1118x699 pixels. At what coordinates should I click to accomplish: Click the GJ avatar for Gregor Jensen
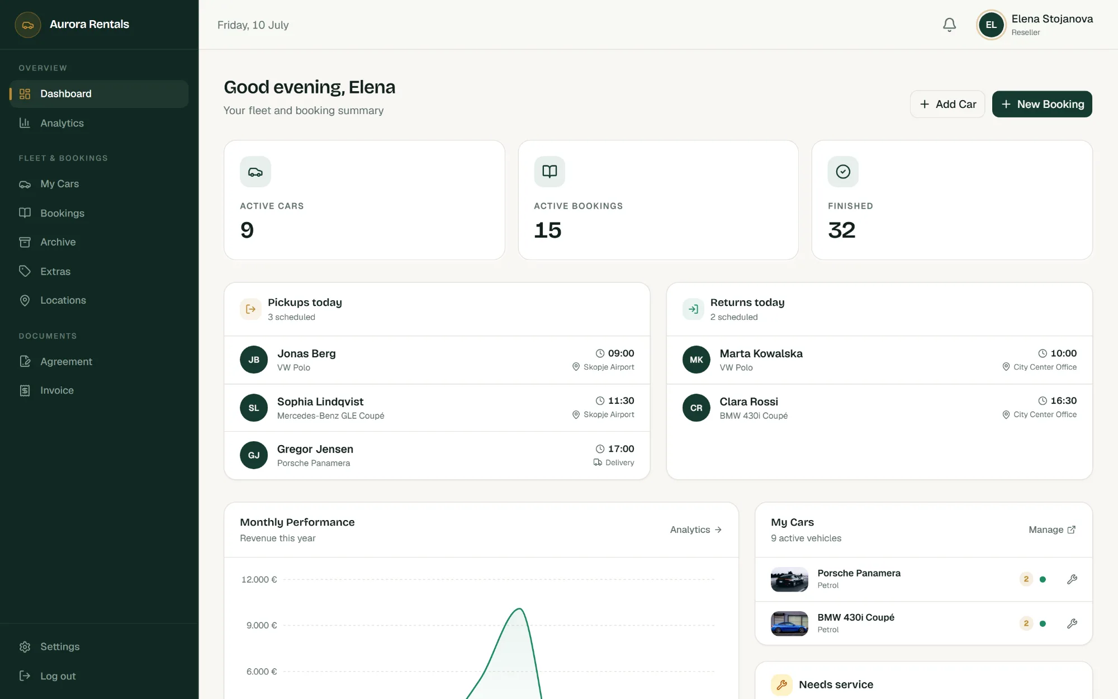click(x=254, y=455)
